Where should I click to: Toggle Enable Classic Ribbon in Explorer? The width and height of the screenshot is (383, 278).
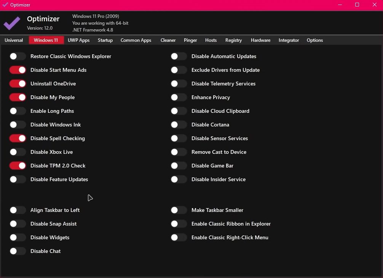179,224
